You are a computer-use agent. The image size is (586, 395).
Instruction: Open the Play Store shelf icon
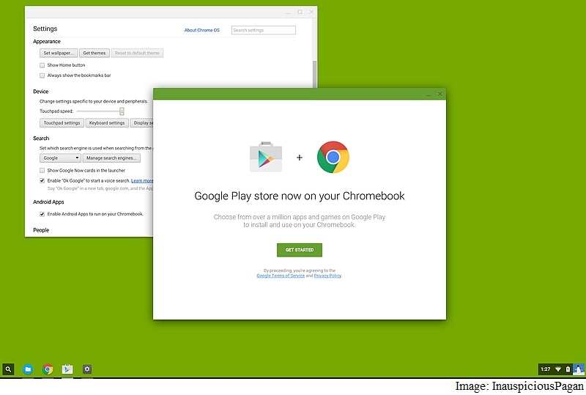point(67,369)
